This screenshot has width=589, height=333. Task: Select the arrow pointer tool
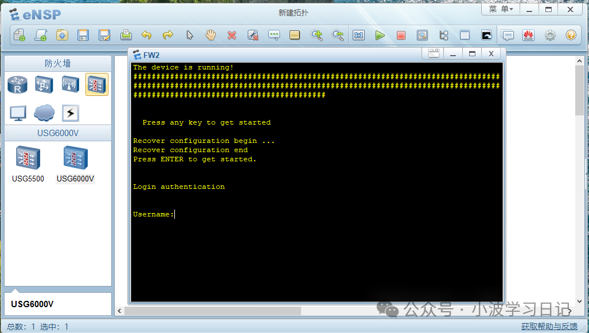(x=190, y=36)
